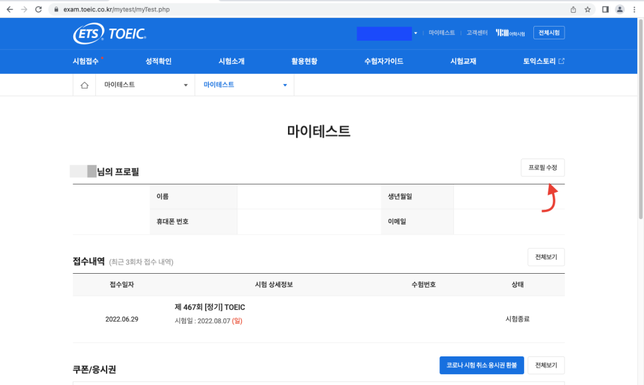Reload the page with refresh icon

[39, 9]
